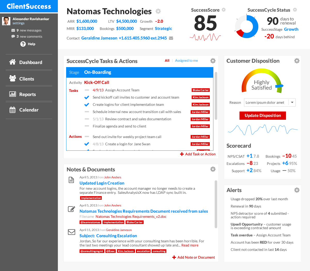The image size is (310, 271).
Task: Click the @teamnatomas tag
Action: (90, 222)
